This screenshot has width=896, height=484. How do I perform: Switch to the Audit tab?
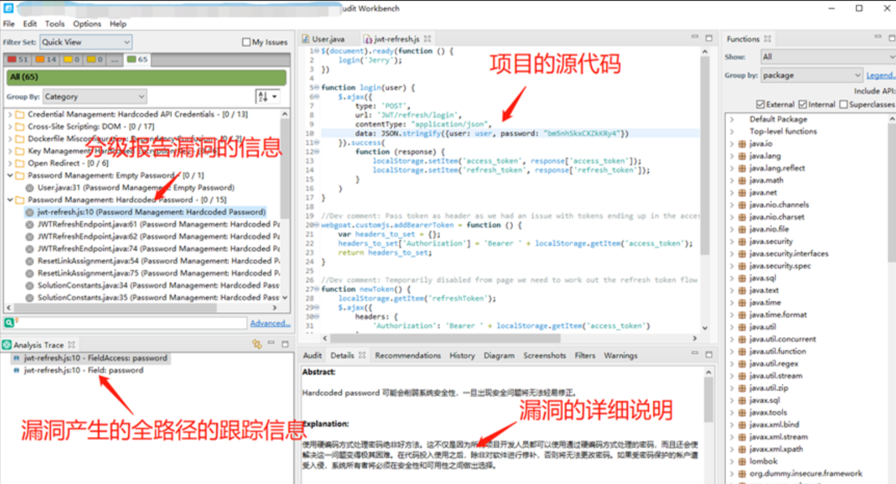click(x=313, y=355)
